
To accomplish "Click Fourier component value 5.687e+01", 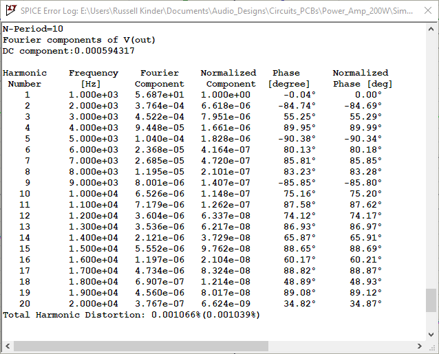I will pos(160,95).
